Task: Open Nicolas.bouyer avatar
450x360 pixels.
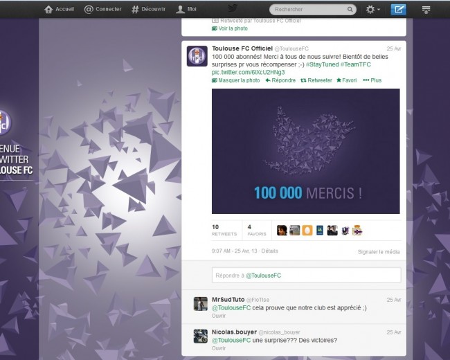Action: (x=201, y=336)
